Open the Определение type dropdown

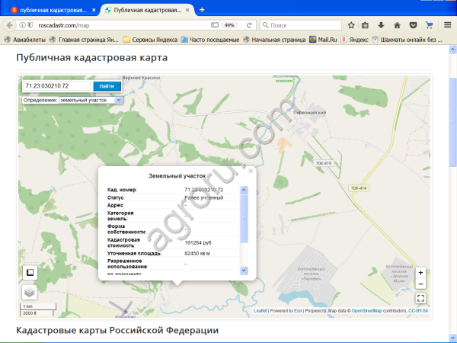(x=118, y=100)
